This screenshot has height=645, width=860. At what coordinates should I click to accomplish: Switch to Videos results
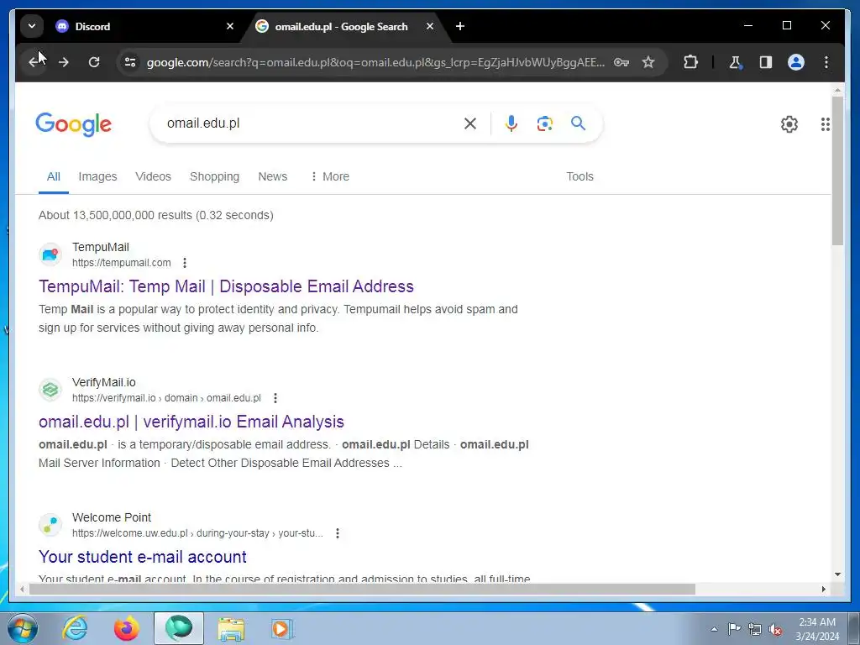[x=153, y=176]
